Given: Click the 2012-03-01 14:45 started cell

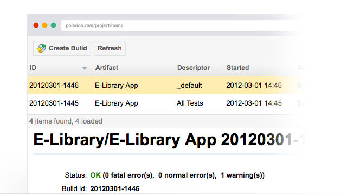Looking at the screenshot, I should pos(254,103).
